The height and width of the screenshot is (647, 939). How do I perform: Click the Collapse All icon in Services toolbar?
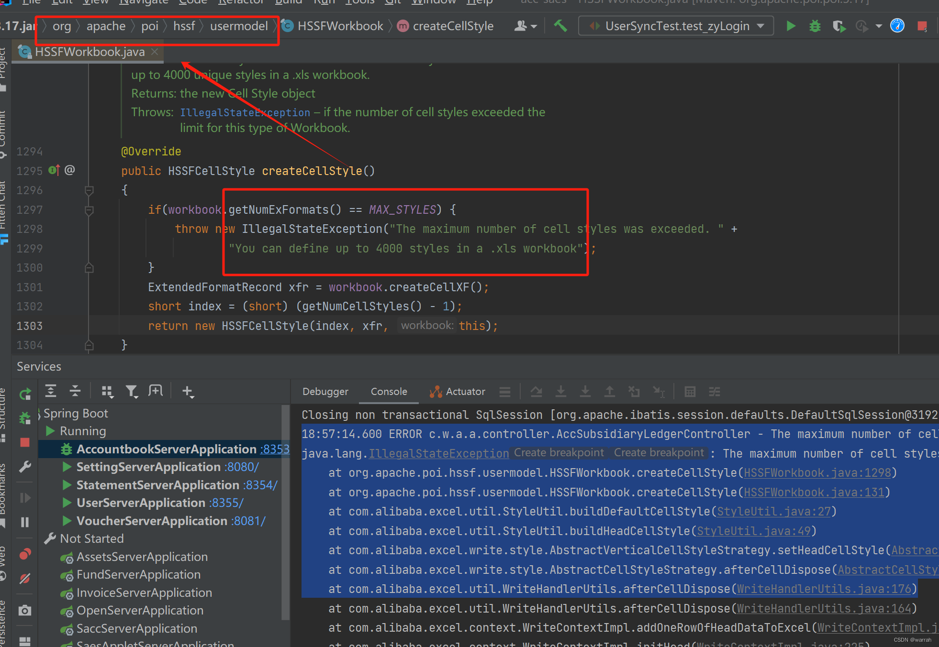pos(75,391)
